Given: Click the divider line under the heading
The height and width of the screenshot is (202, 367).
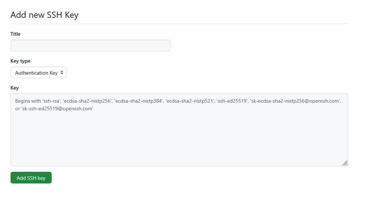Looking at the screenshot, I should [179, 24].
